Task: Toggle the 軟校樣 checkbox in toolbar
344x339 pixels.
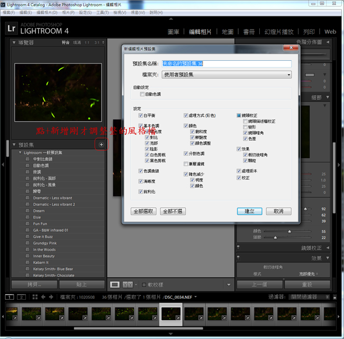Action: click(144, 285)
